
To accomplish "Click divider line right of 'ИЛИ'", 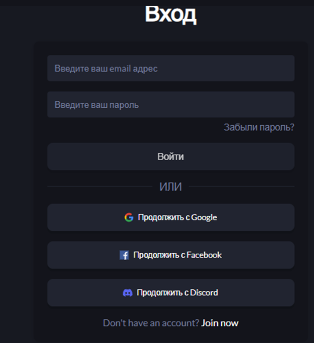I will [x=242, y=187].
